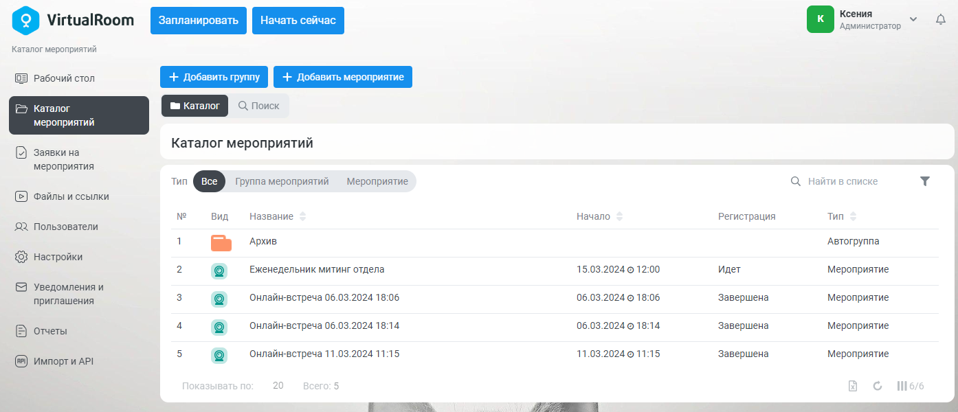The image size is (958, 412).
Task: Click the Вид column header
Action: coord(220,216)
